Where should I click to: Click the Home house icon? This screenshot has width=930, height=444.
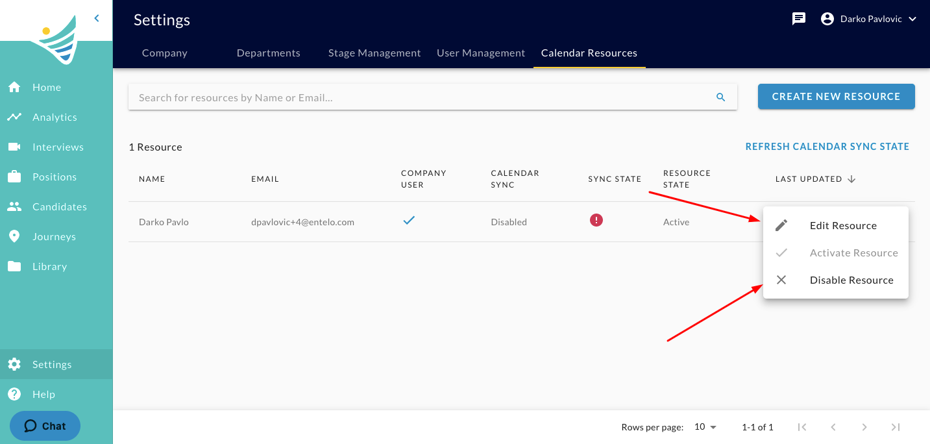point(14,87)
